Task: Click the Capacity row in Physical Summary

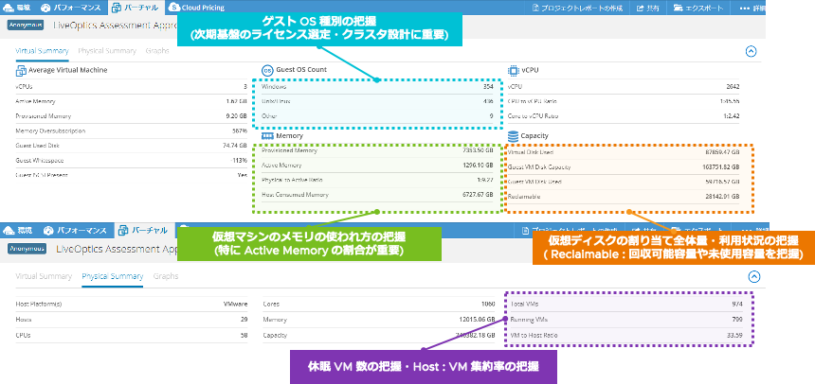Action: click(x=379, y=335)
